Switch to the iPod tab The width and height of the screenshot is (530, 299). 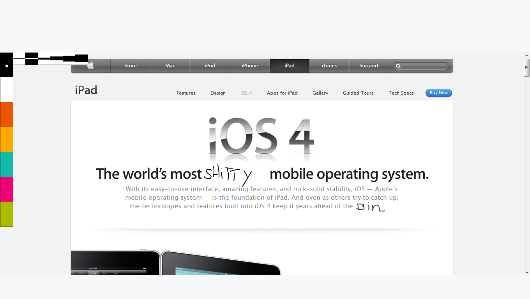(210, 66)
